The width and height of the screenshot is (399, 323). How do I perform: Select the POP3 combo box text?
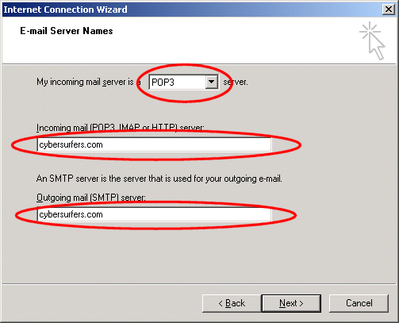point(163,83)
